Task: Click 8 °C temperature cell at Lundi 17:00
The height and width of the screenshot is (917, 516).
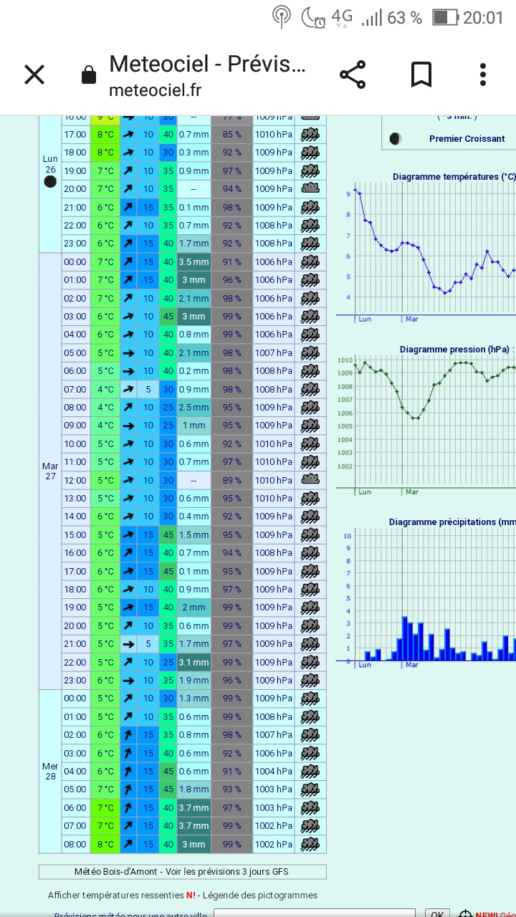Action: click(x=105, y=134)
